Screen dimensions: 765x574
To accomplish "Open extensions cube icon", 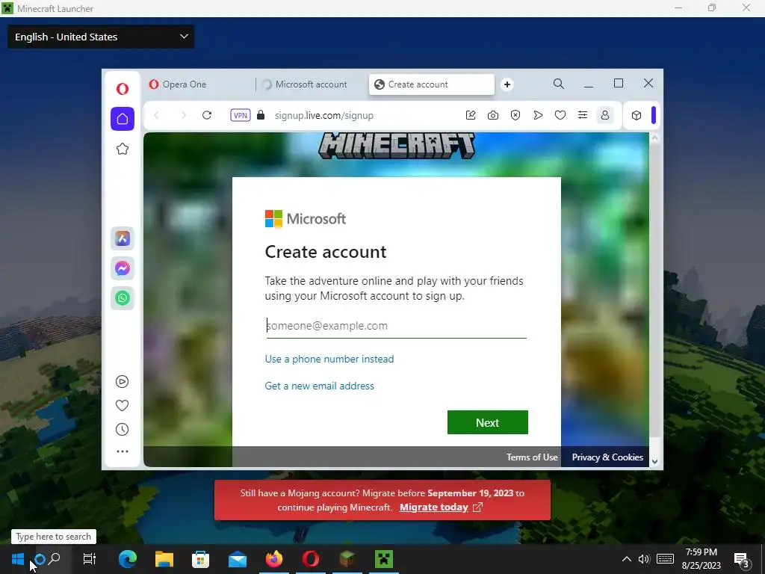I will coord(637,115).
